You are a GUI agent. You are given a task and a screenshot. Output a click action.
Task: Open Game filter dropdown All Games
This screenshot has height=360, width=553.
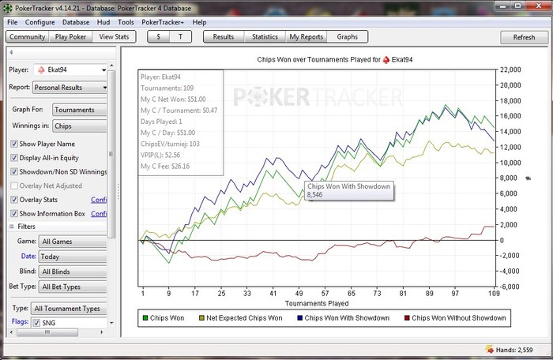73,242
